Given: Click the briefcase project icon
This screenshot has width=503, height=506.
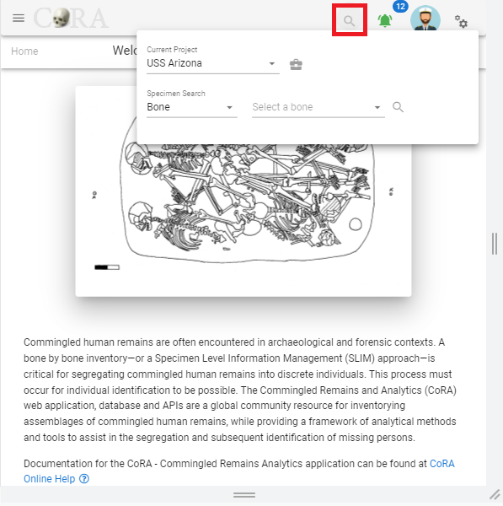Looking at the screenshot, I should pos(296,64).
